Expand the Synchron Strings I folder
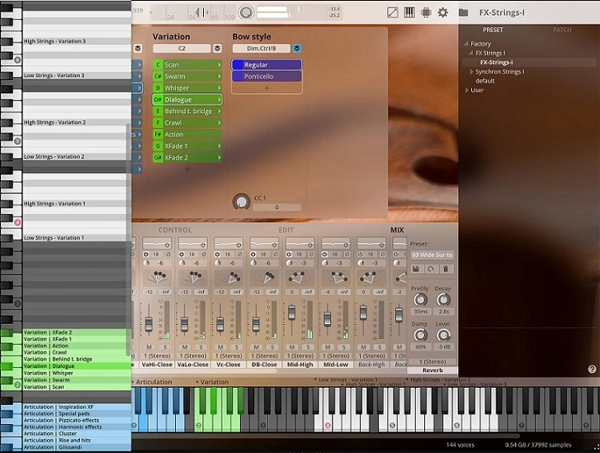Image resolution: width=600 pixels, height=453 pixels. click(472, 72)
